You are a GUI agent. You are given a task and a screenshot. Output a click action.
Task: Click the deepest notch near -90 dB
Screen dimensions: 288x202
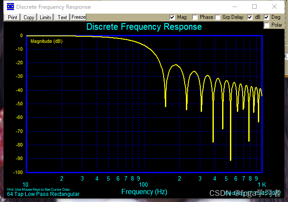230,160
